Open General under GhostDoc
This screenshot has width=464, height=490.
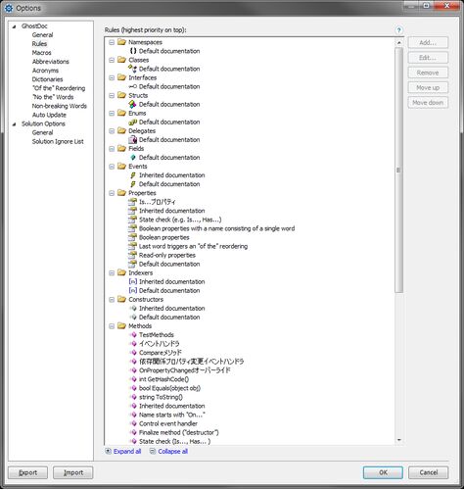tap(42, 34)
